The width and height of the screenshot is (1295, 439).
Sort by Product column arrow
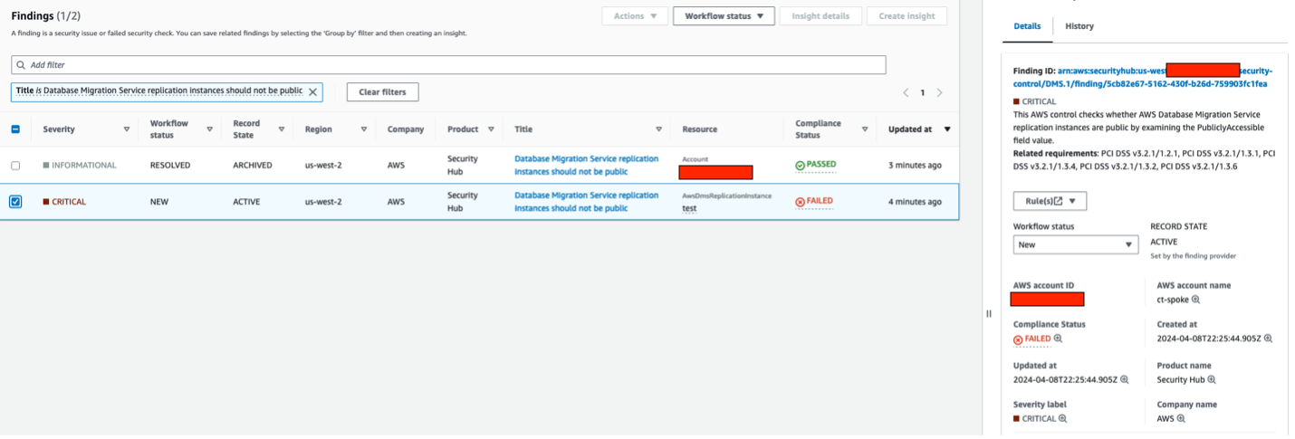[x=490, y=129]
